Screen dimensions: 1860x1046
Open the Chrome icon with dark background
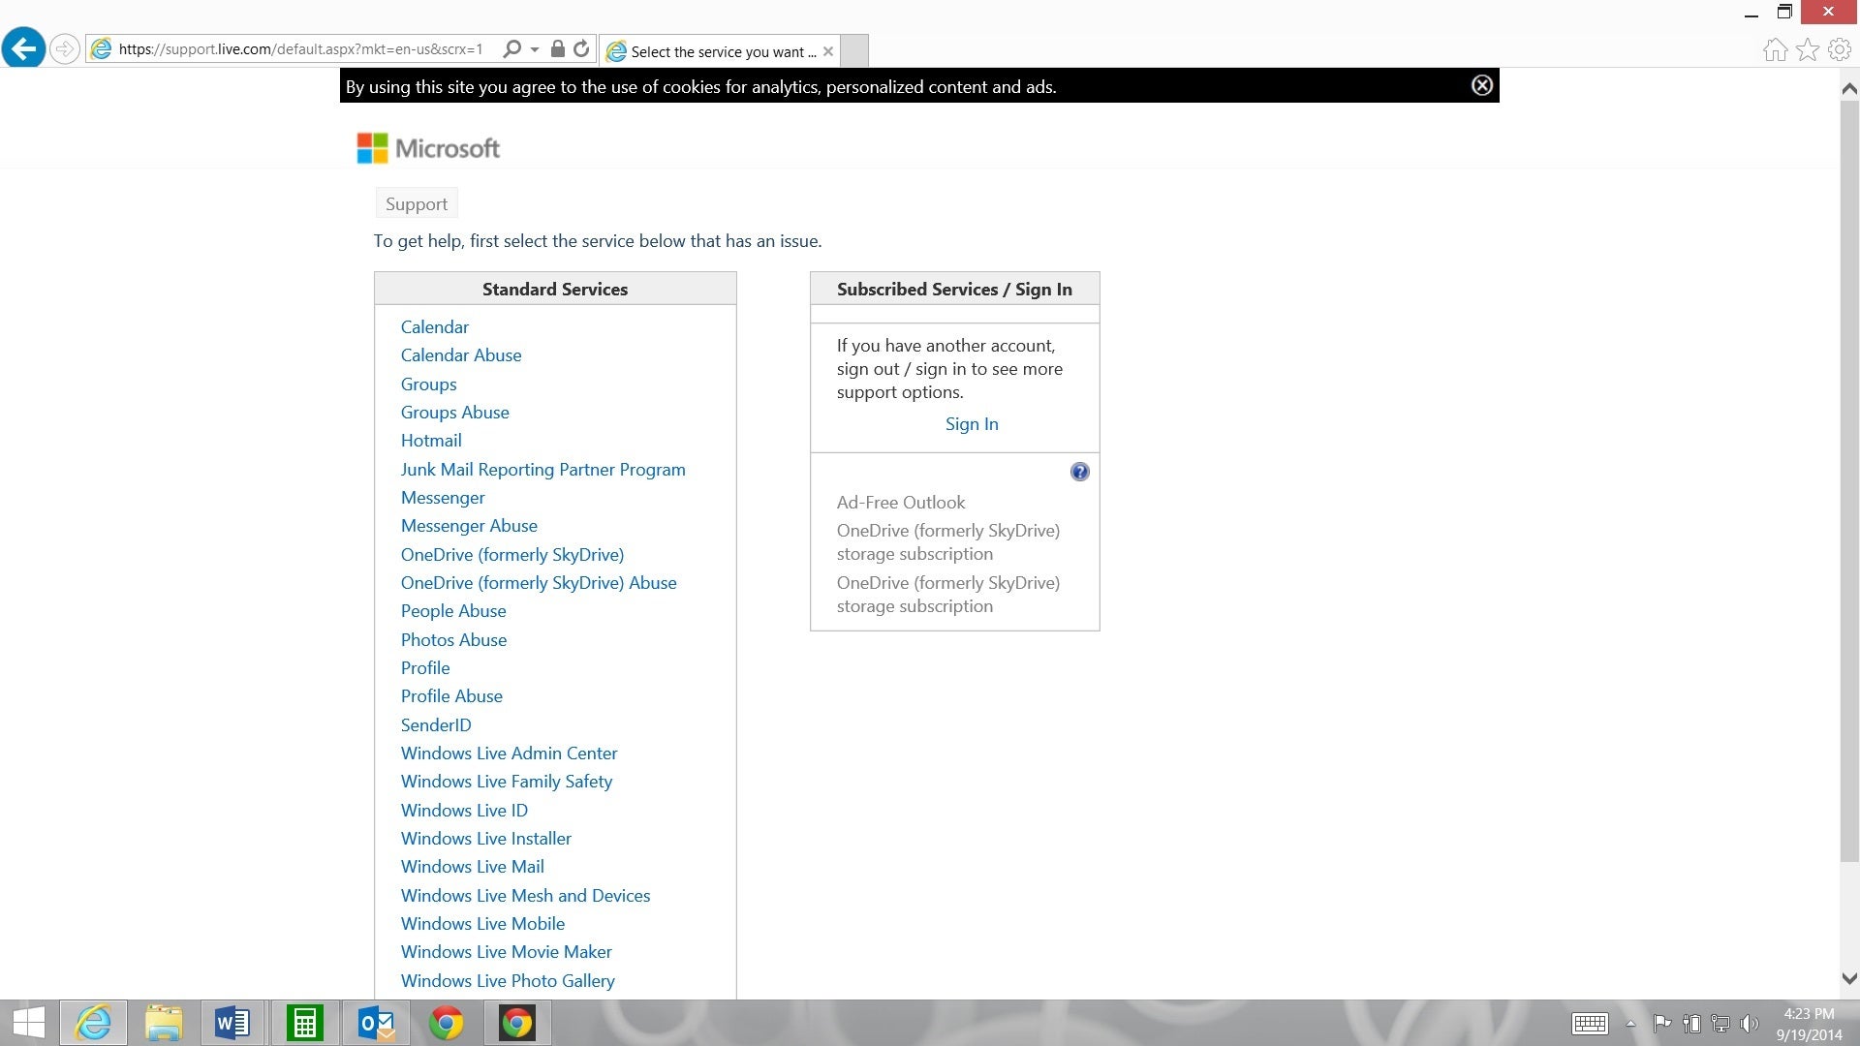point(517,1023)
